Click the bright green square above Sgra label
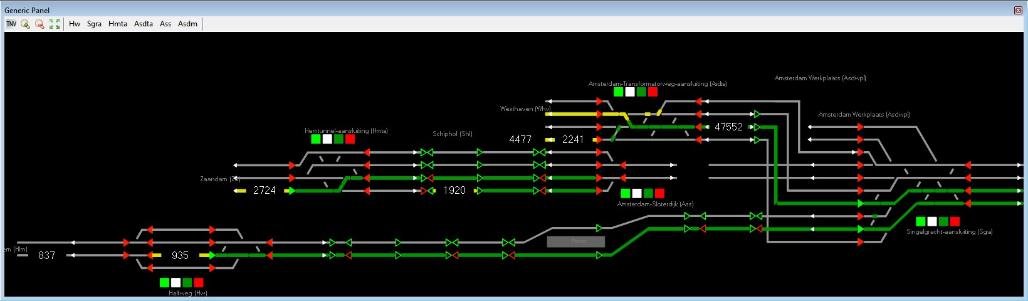Image resolution: width=1028 pixels, height=301 pixels. pos(921,221)
